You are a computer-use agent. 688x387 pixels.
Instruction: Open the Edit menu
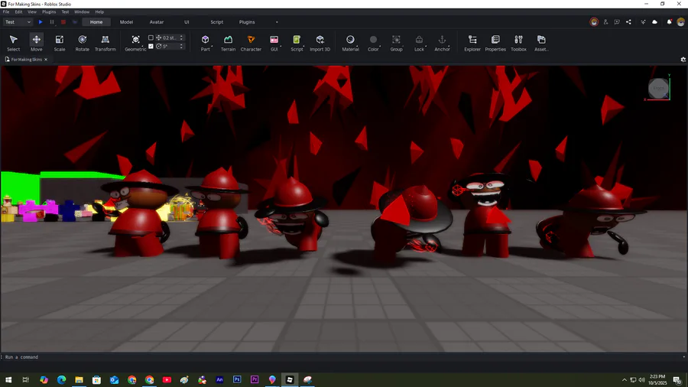pyautogui.click(x=18, y=11)
